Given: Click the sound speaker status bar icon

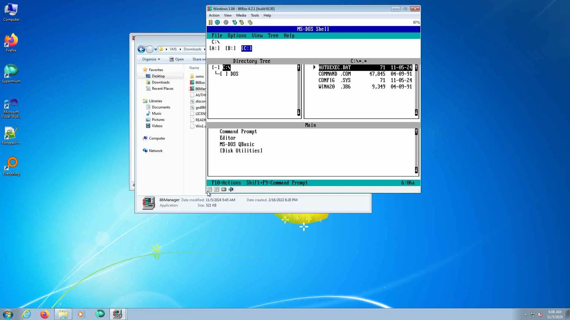Looking at the screenshot, I should [231, 189].
